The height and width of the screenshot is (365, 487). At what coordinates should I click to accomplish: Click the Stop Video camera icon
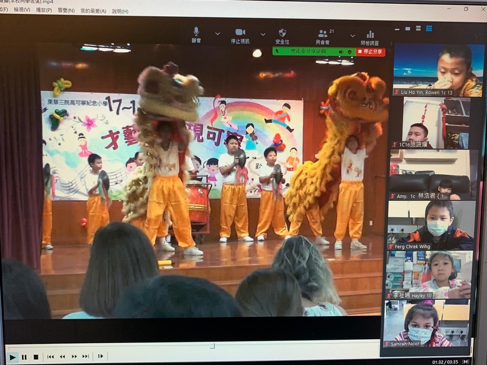click(x=240, y=32)
